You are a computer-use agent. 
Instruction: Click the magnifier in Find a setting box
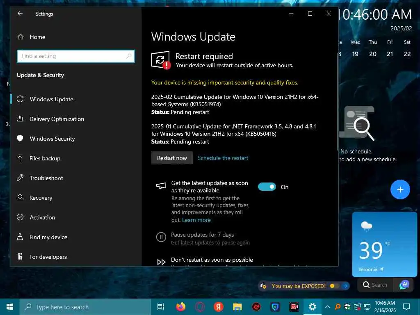click(129, 56)
